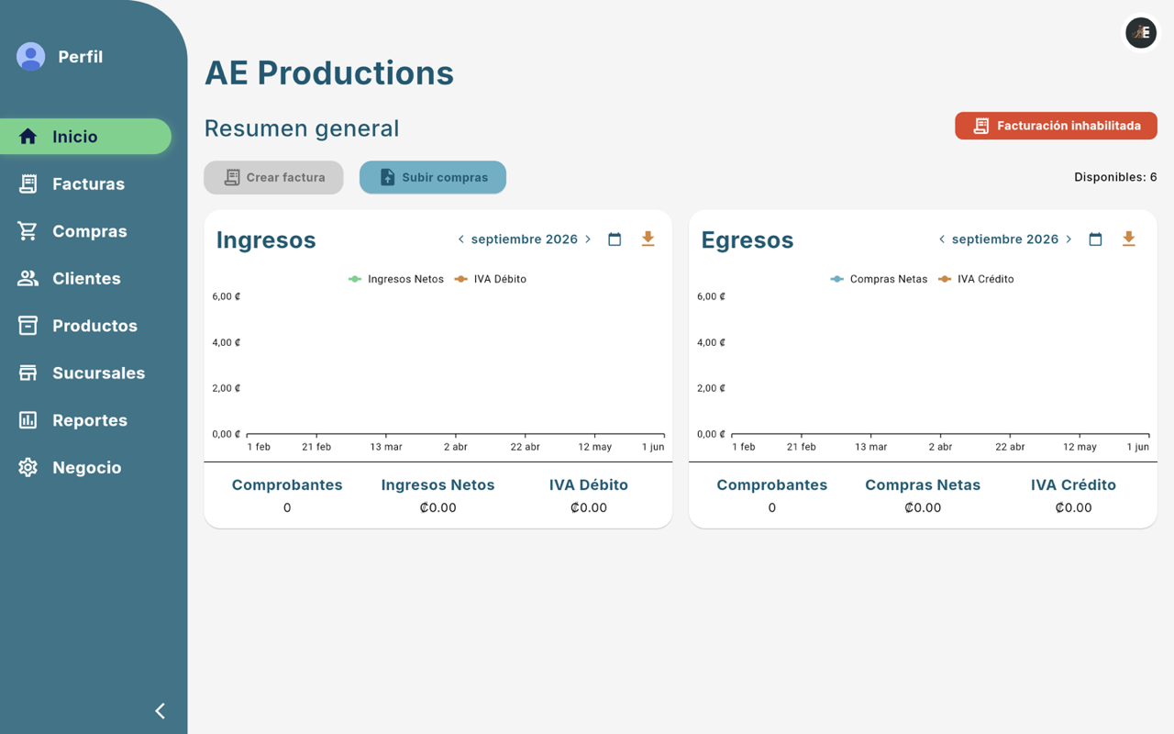Click the Ingresos septiembre 2026 label

coord(525,239)
